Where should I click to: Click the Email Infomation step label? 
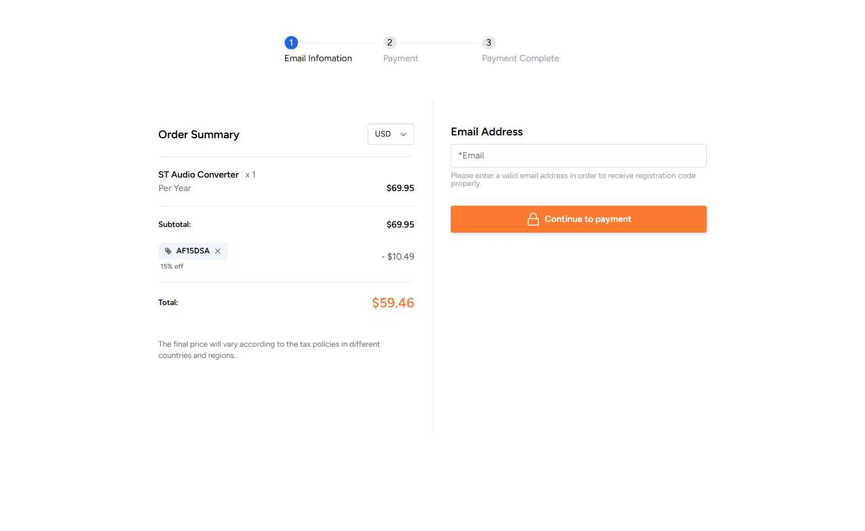318,58
